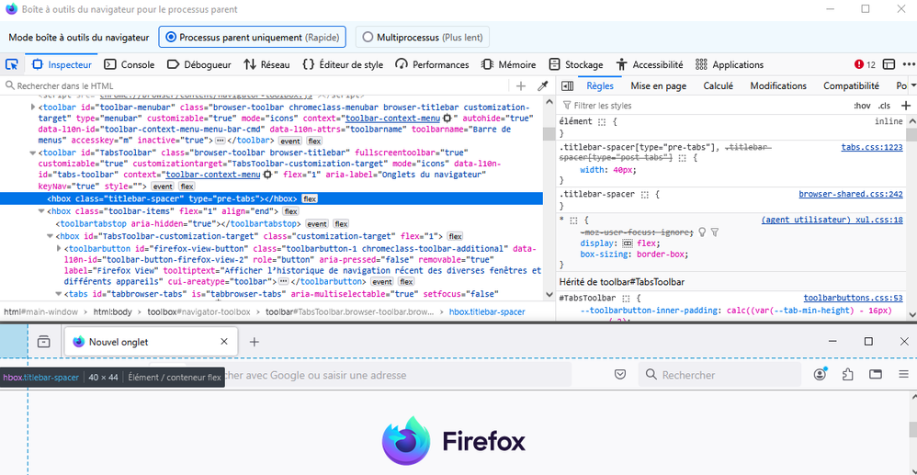Viewport: 917px width, 475px height.
Task: Open the Pocket save icon
Action: 620,374
